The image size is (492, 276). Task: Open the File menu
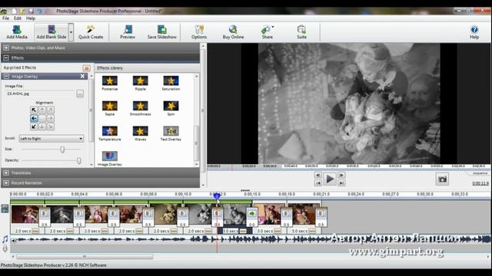pyautogui.click(x=5, y=18)
